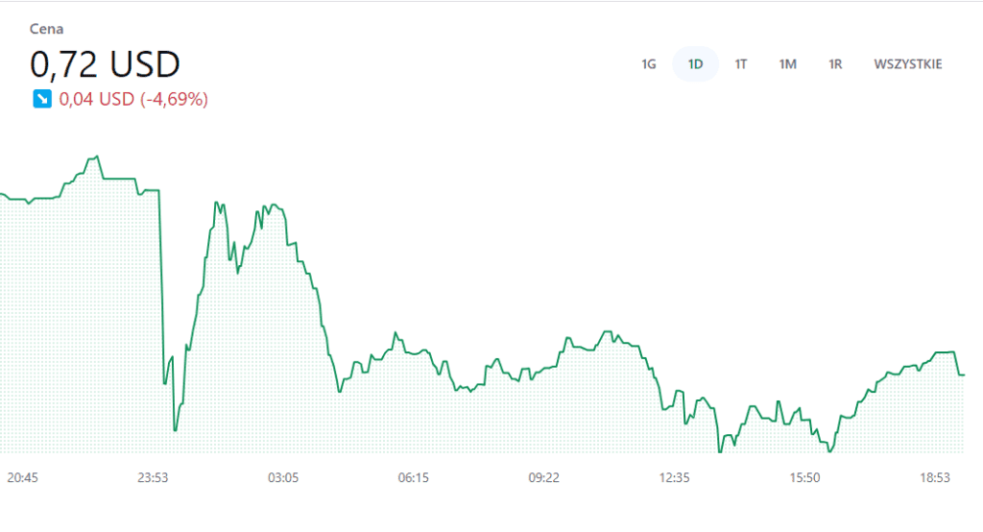The width and height of the screenshot is (983, 532).
Task: Select the active 1D time range
Action: coord(695,64)
